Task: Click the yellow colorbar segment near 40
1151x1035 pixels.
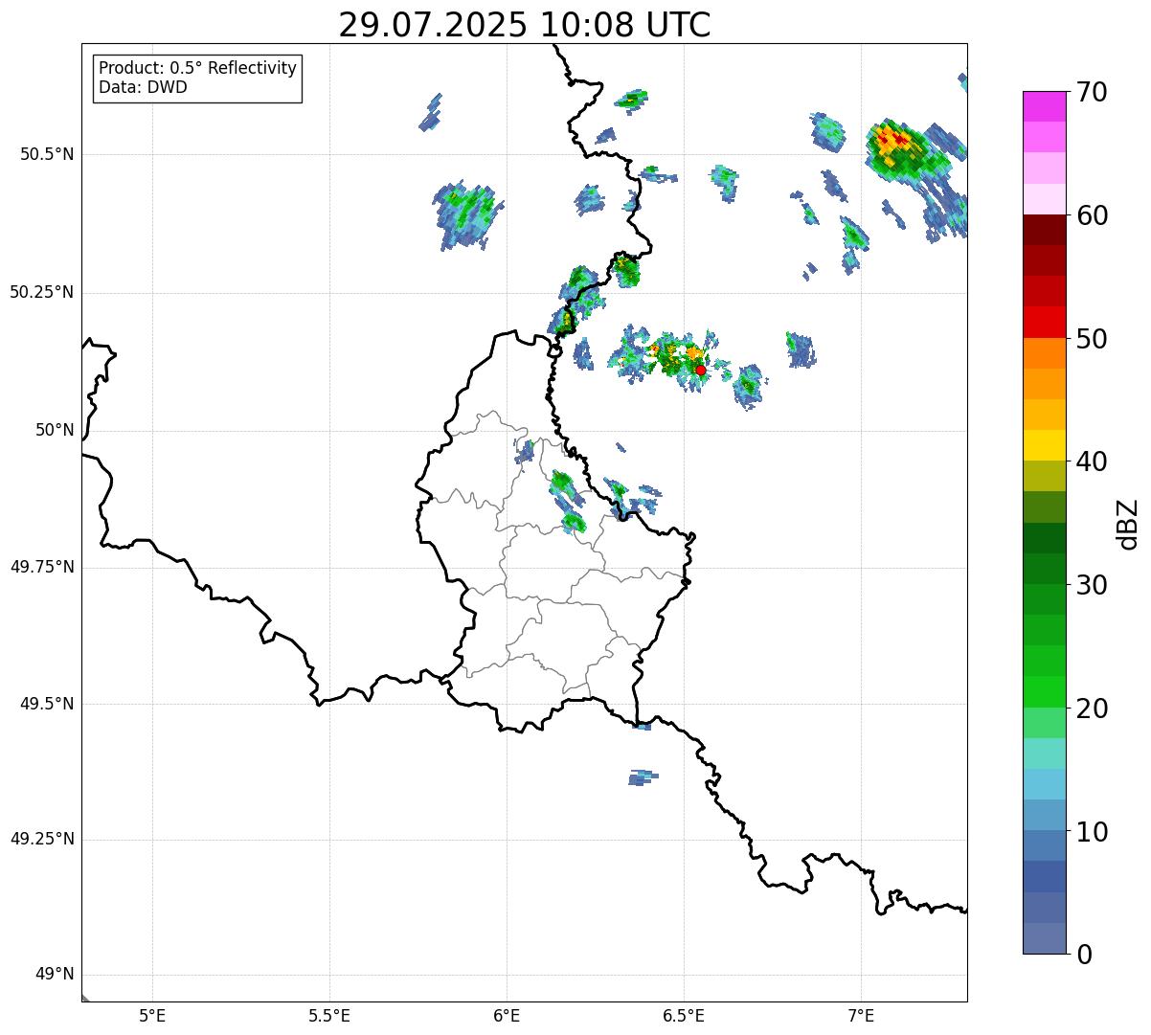Action: (x=1045, y=445)
